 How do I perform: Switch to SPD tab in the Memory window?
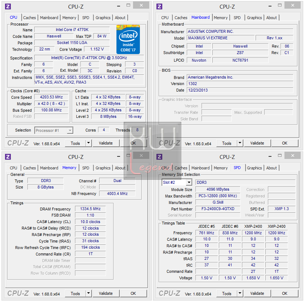click(85, 168)
